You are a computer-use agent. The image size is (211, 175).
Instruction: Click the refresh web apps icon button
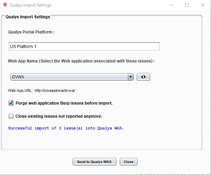143,77
